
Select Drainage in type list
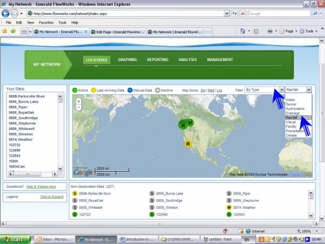[292, 113]
